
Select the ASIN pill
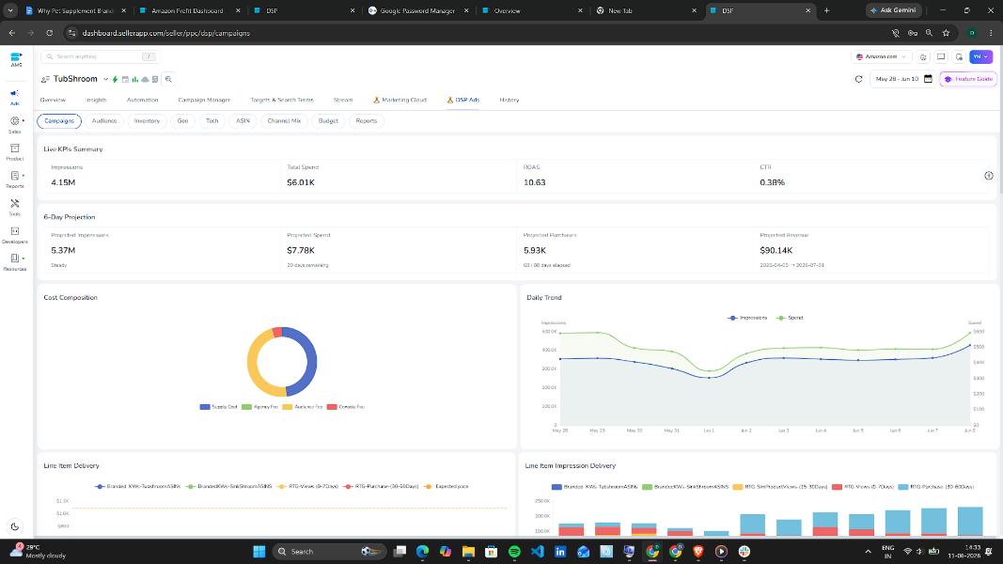click(x=243, y=121)
